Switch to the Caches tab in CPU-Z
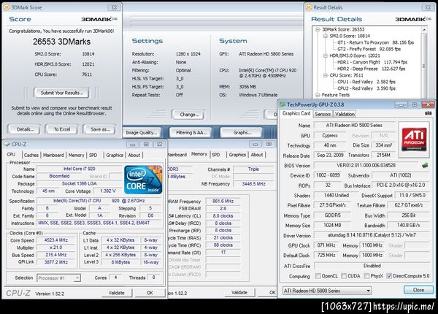This screenshot has width=438, height=314. [31, 155]
